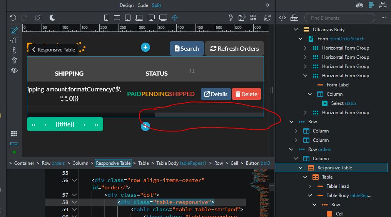Take a snapshot with the camera icon
Screen dimensions: 391x217
38,18
